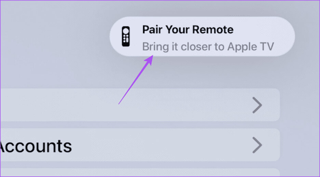Click the purple arrow annotation head

pyautogui.click(x=149, y=60)
